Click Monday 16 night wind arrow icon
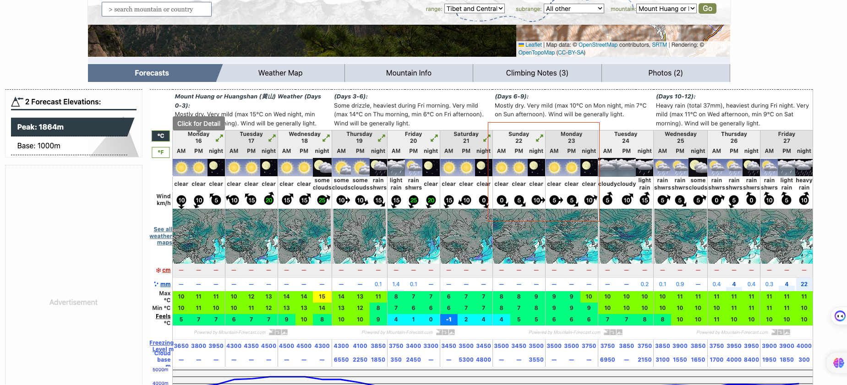The image size is (847, 385). 215,200
